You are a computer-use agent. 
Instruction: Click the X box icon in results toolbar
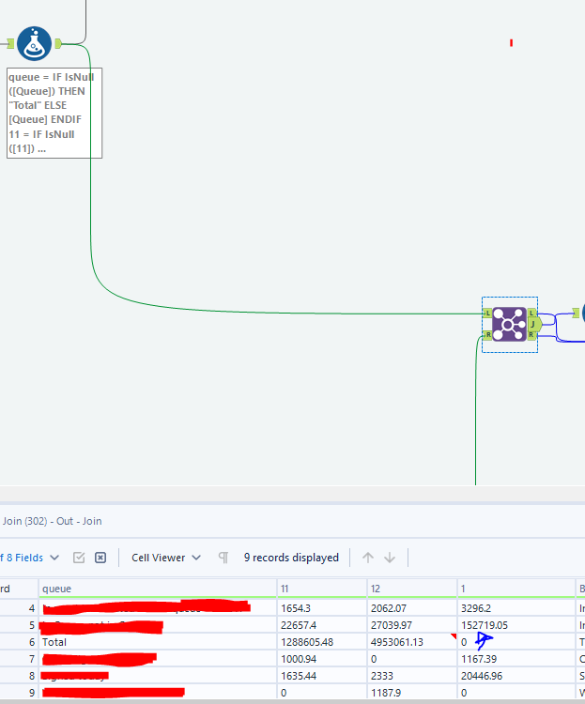click(x=100, y=558)
